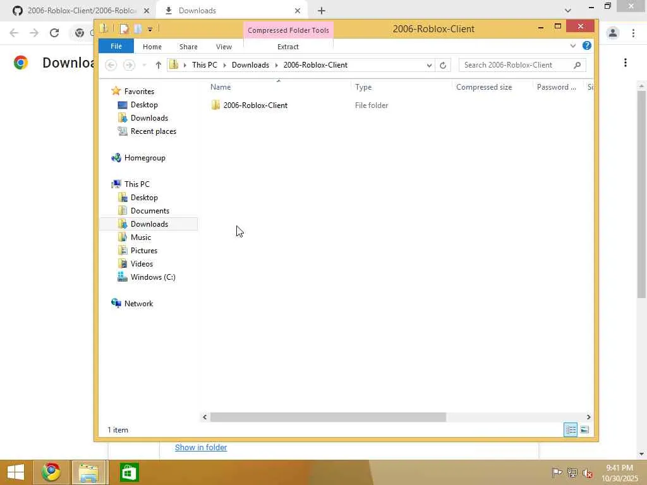The image size is (647, 485).
Task: Click the search magnifier icon
Action: [x=577, y=65]
